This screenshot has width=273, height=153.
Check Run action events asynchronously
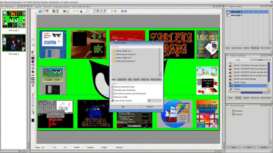click(x=113, y=93)
